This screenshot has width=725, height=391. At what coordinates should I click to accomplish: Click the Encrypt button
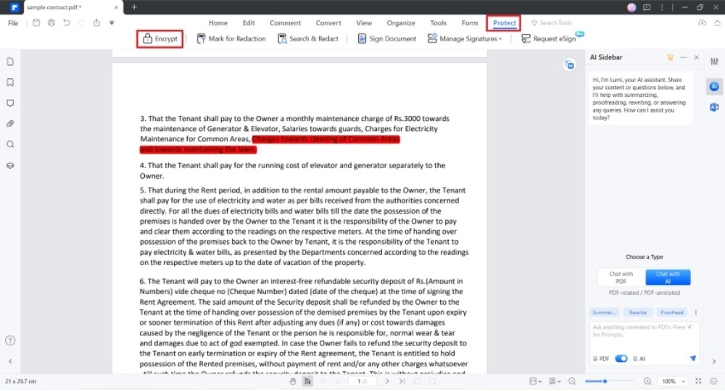[160, 39]
